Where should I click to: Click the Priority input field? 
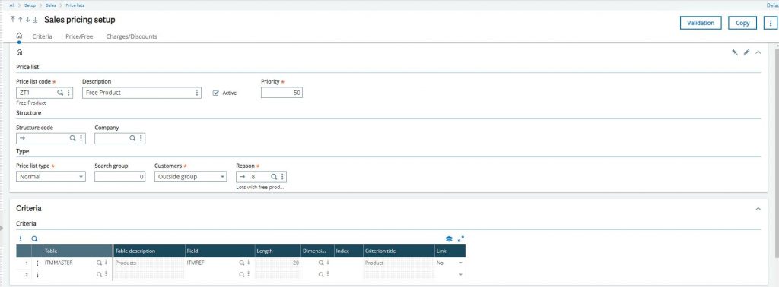(281, 93)
